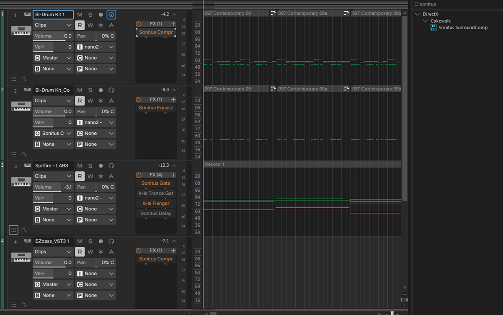The height and width of the screenshot is (315, 503).
Task: Adjust the Volume slider on Spitfire - LABS
Action: pyautogui.click(x=52, y=187)
